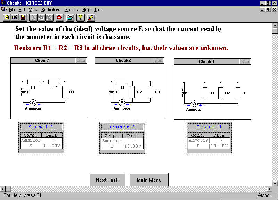The height and width of the screenshot is (200, 278).
Task: Click the New file toolbar icon
Action: (7, 17)
